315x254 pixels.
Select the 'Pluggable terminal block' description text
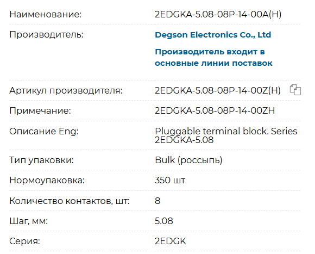[x=226, y=135]
